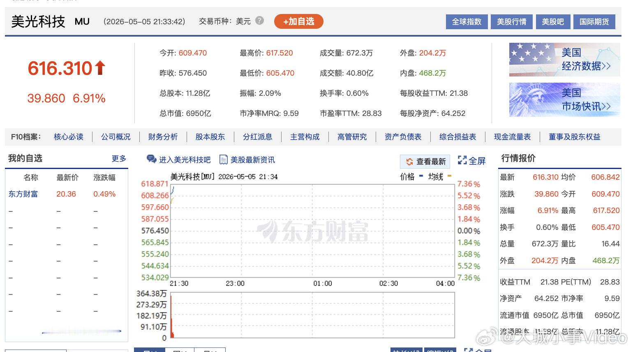The width and height of the screenshot is (633, 352).
Task: Open 核心必读 in F10档案
Action: 69,137
